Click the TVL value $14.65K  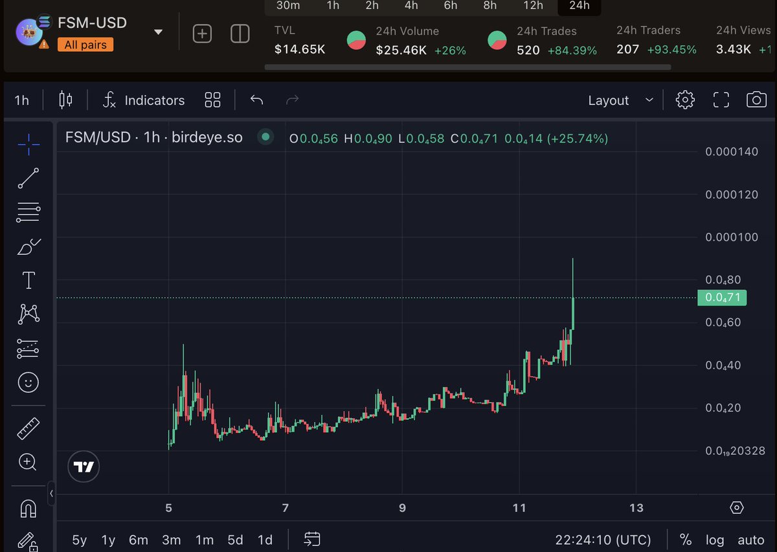pos(300,49)
